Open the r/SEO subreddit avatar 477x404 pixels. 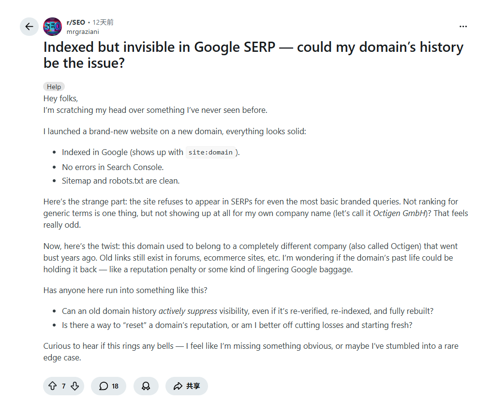52,27
